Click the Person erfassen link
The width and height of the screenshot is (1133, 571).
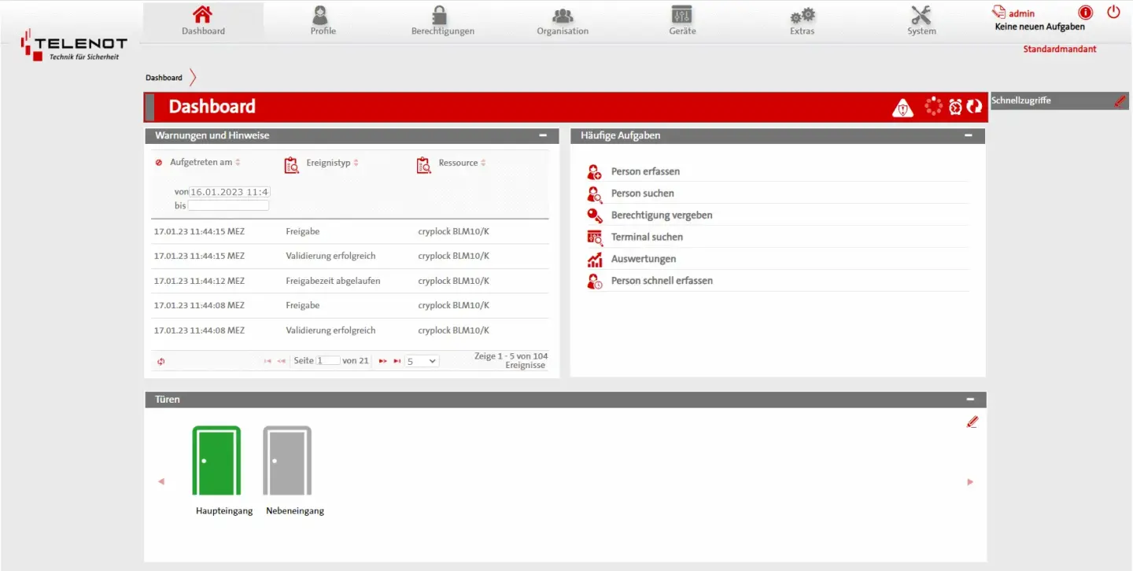[644, 171]
